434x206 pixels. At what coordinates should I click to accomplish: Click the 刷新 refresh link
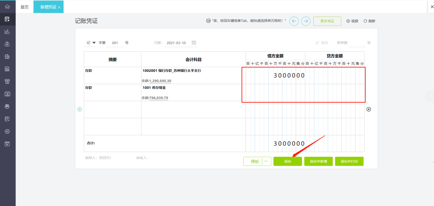point(369,21)
